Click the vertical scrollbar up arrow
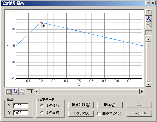This screenshot has height=122, width=157. click(x=149, y=40)
